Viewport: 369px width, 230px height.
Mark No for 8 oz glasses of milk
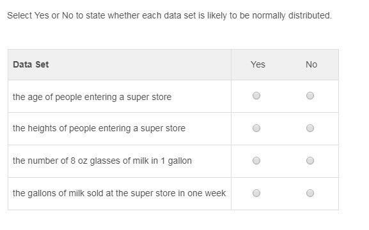(x=310, y=161)
